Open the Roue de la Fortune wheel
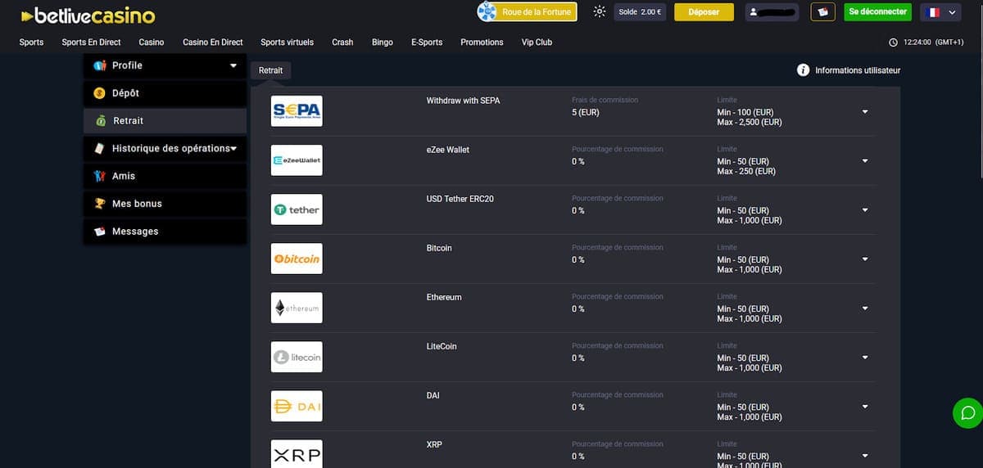The height and width of the screenshot is (468, 983). click(528, 11)
